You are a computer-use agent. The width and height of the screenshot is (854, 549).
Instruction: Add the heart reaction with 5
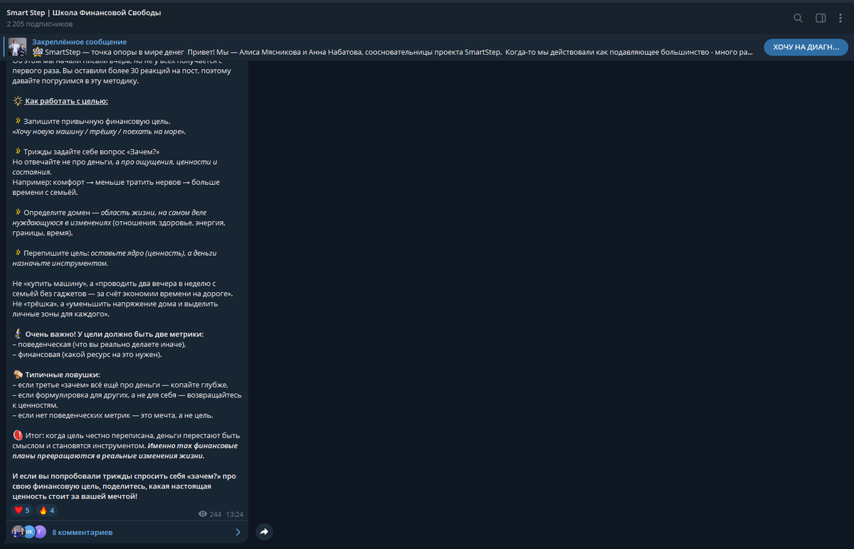22,510
